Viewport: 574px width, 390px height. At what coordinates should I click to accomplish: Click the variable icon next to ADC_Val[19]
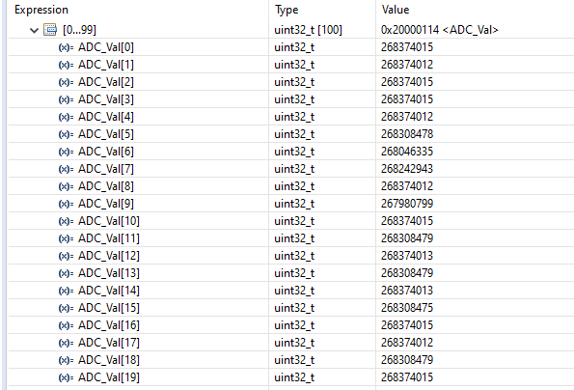[x=66, y=377]
